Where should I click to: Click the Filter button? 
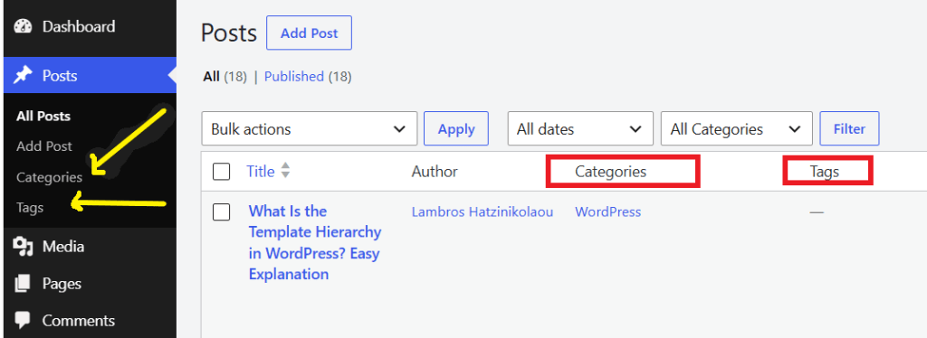[849, 128]
